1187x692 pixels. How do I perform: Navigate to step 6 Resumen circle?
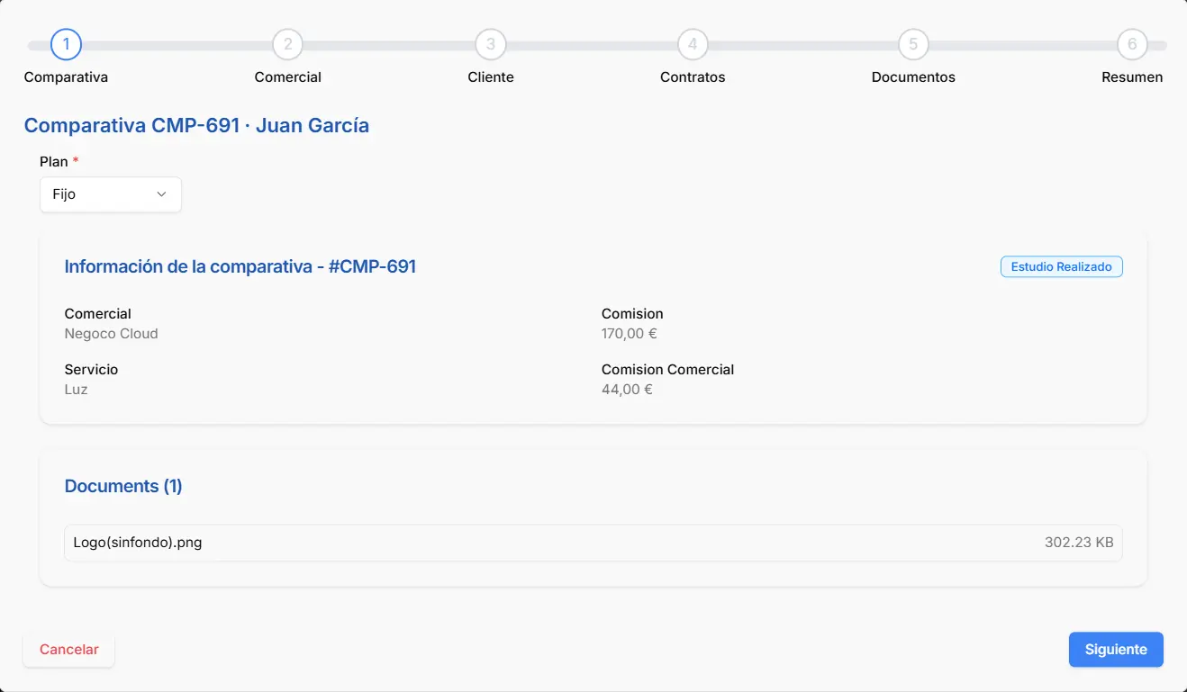[1132, 44]
